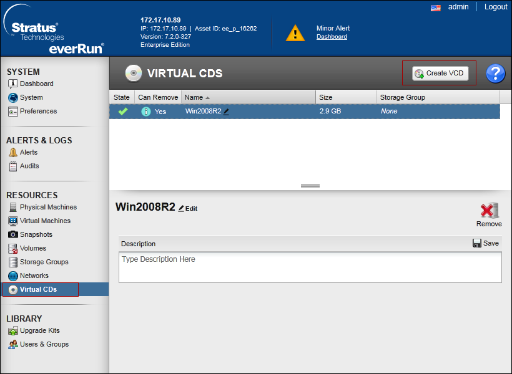Open Upgrade Kits under Library
The image size is (512, 374).
pos(40,330)
